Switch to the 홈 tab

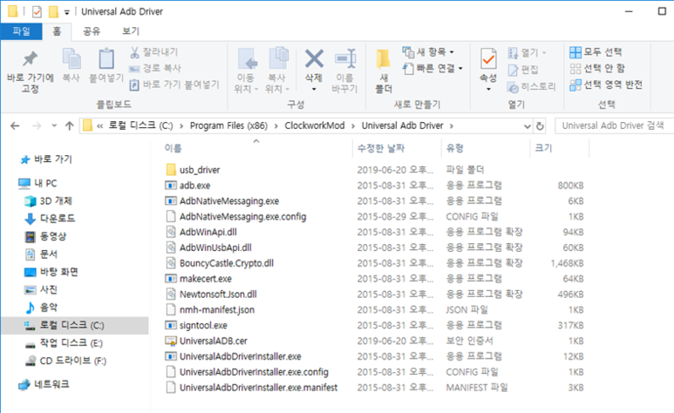pyautogui.click(x=57, y=31)
